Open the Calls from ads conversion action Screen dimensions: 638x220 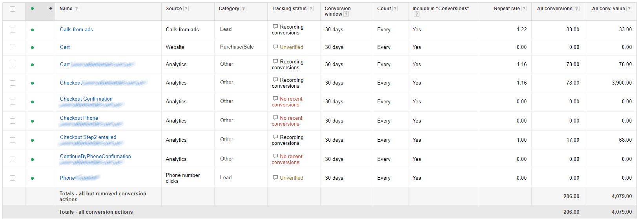coord(77,30)
